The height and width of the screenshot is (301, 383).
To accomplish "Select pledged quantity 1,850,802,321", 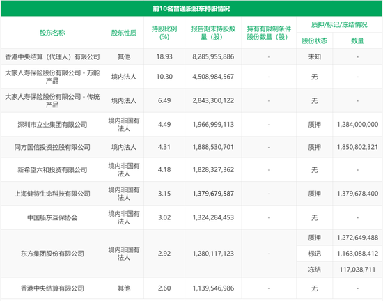I will click(357, 147).
